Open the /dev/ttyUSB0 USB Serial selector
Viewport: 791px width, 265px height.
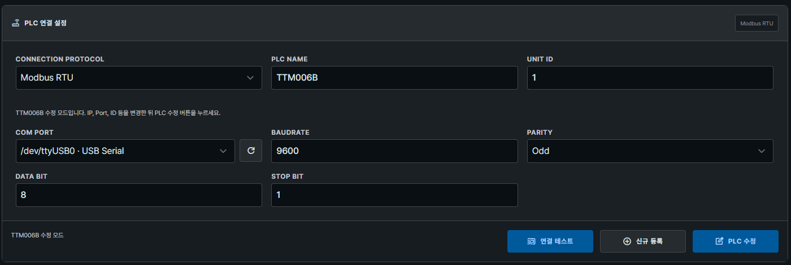(x=125, y=151)
